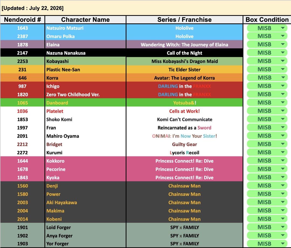Open Box Condition dropdown for Natsuiro Matsuri

pos(283,28)
